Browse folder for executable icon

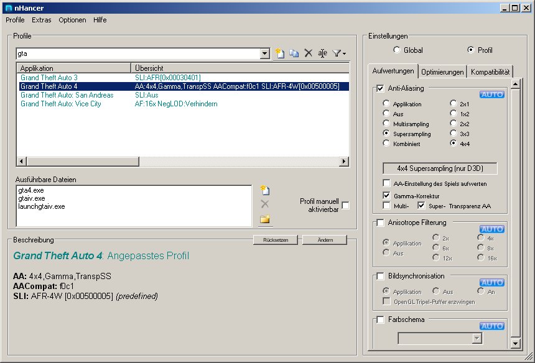coord(265,219)
